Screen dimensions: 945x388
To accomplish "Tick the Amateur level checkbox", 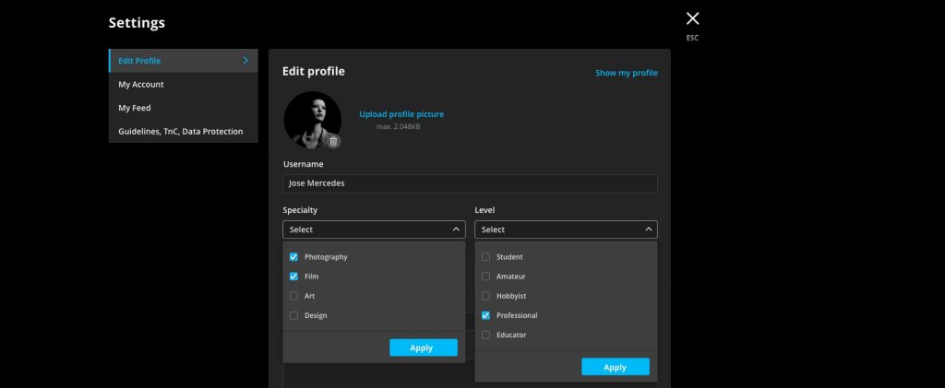I will [x=485, y=276].
